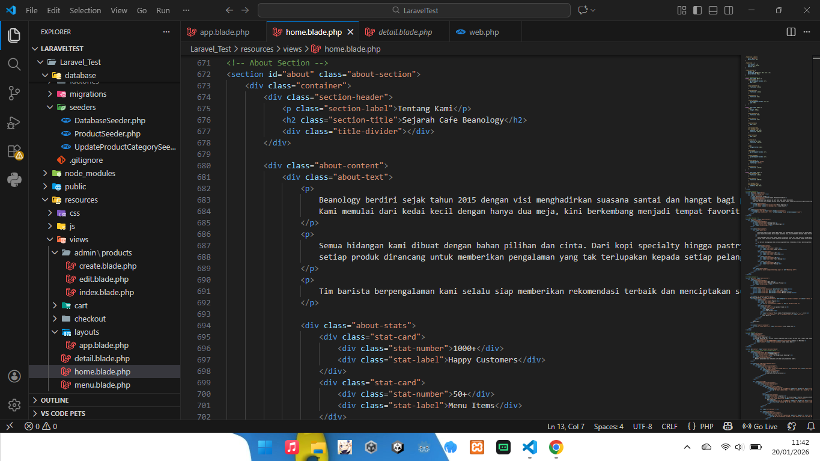This screenshot has height=461, width=820.
Task: Open the File menu
Action: click(x=32, y=10)
